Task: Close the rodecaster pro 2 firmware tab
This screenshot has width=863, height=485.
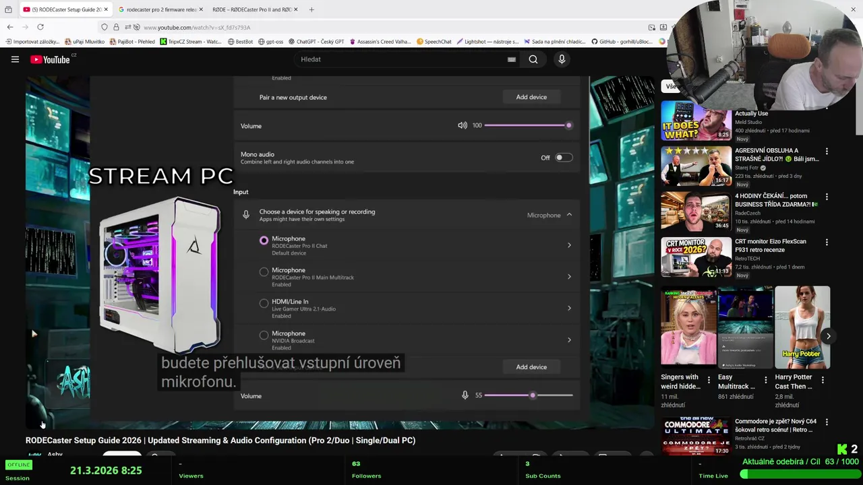Action: [x=202, y=9]
